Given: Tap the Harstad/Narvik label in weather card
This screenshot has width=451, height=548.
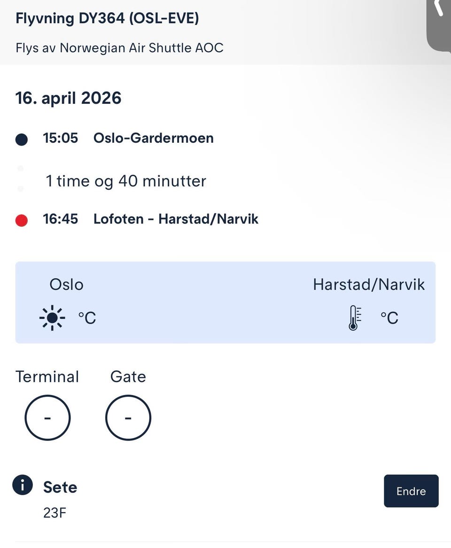Looking at the screenshot, I should (x=369, y=285).
